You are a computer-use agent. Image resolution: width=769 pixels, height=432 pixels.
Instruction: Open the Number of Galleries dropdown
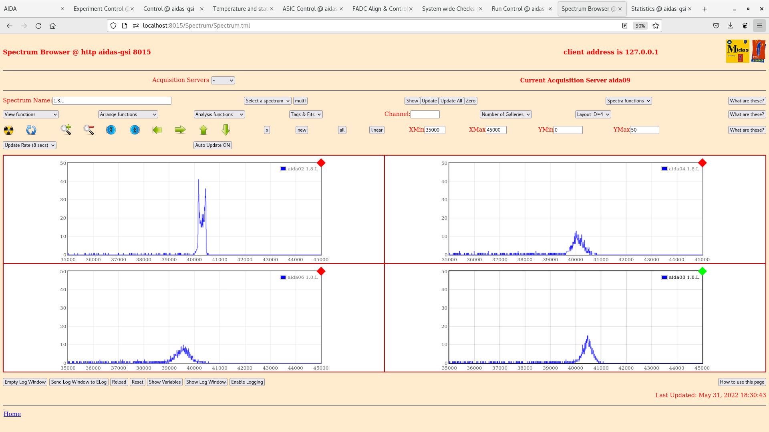505,114
